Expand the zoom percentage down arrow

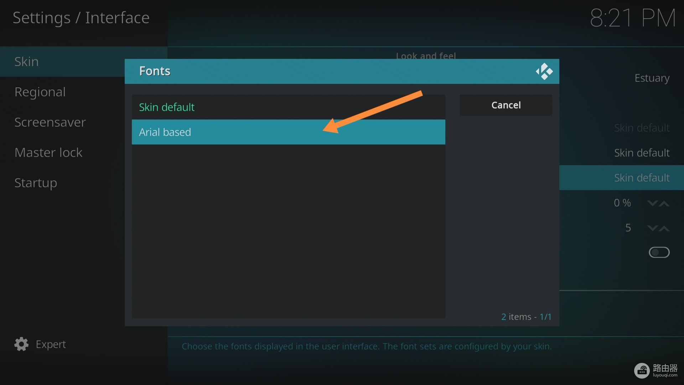[653, 203]
